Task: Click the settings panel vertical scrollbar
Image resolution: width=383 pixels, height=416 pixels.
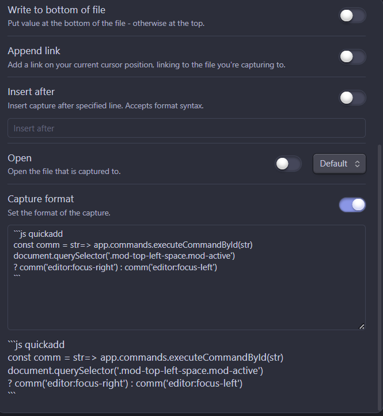Action: click(x=380, y=278)
